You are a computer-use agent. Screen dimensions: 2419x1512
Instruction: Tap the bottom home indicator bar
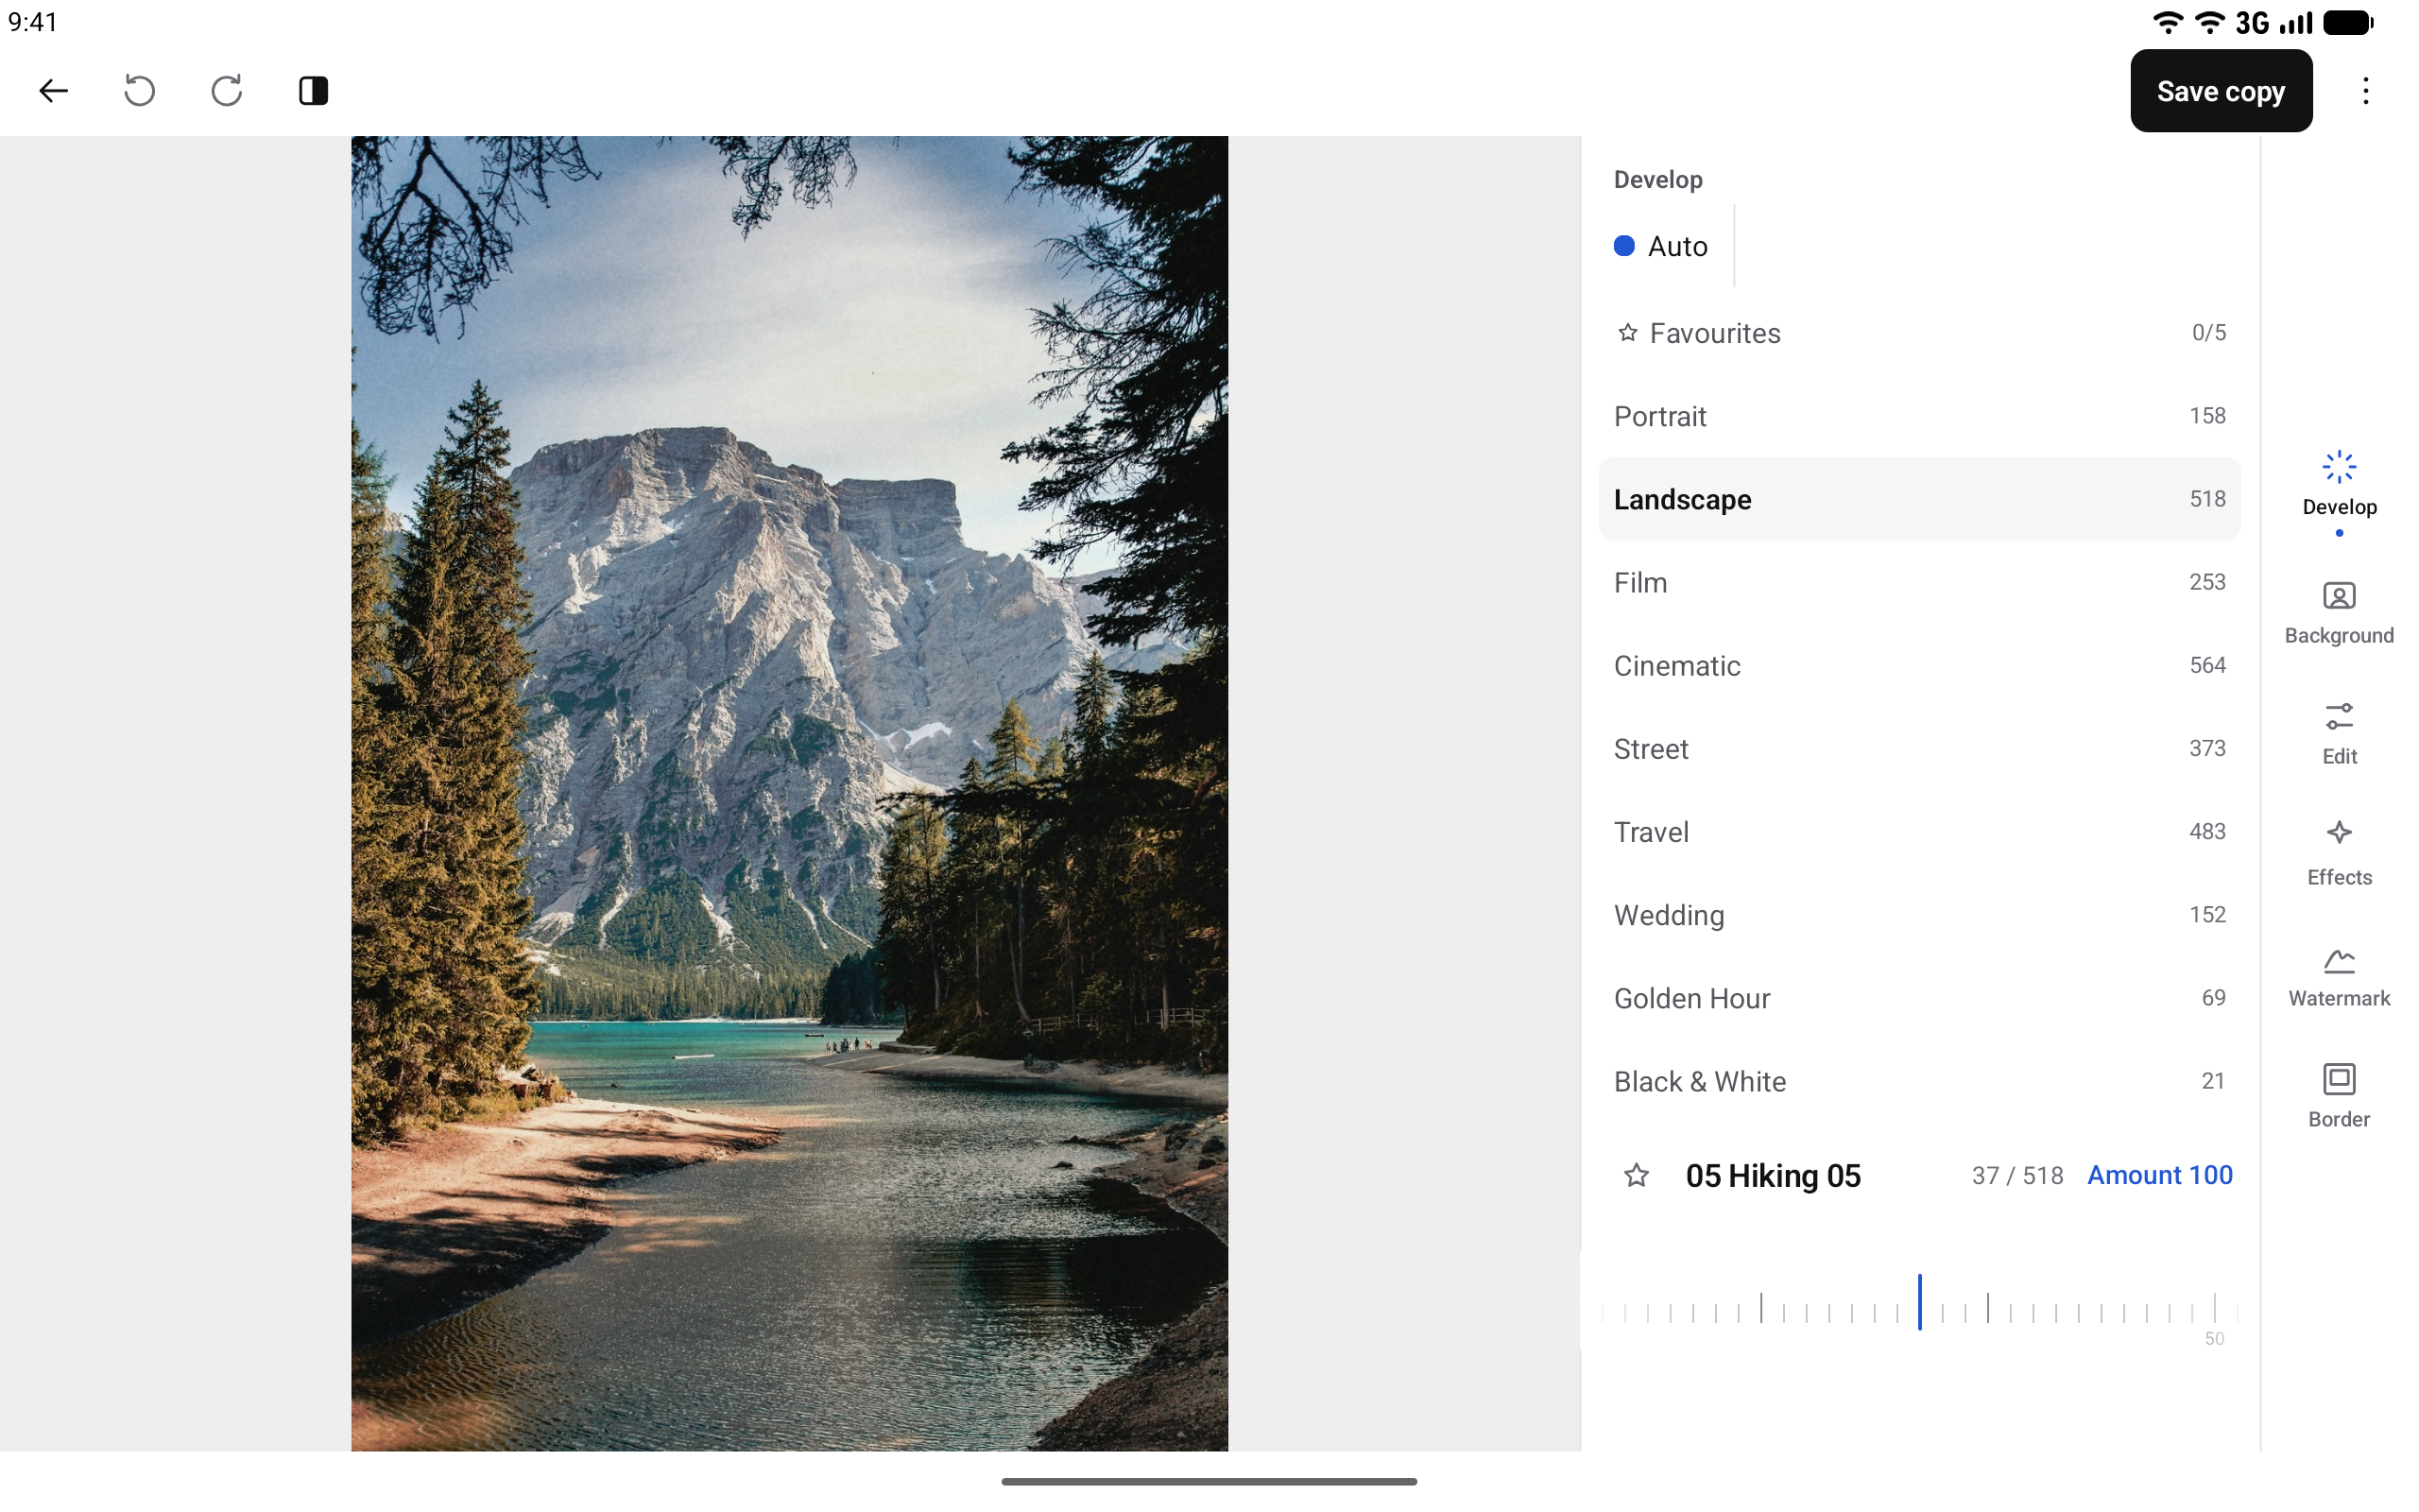click(1209, 1481)
